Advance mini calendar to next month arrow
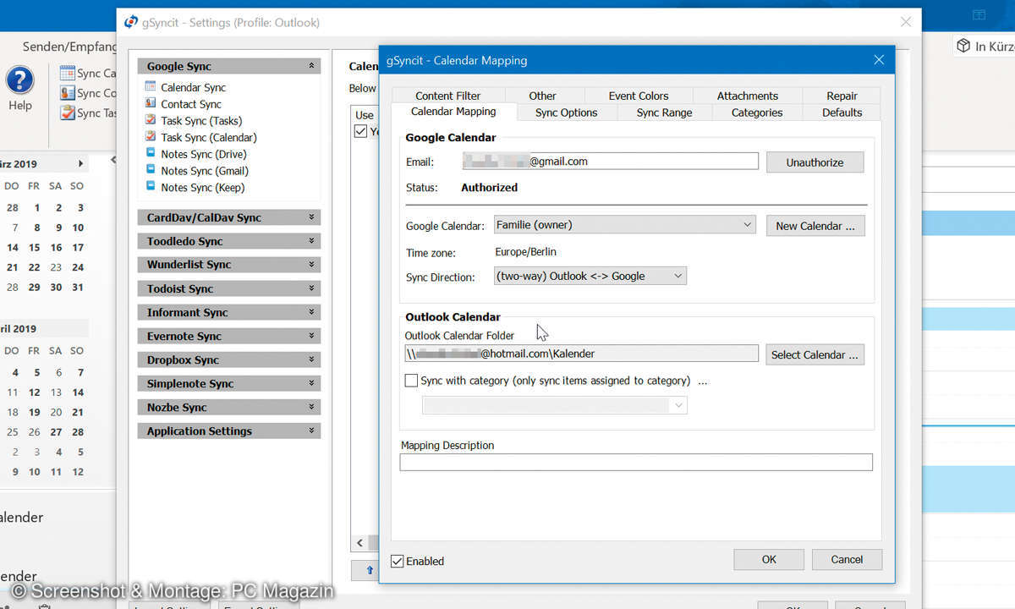The height and width of the screenshot is (609, 1015). 81,163
